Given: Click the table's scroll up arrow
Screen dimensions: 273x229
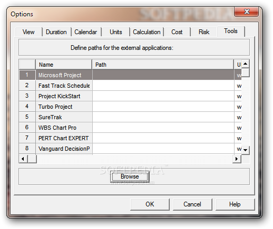Looking at the screenshot, I should click(x=246, y=64).
